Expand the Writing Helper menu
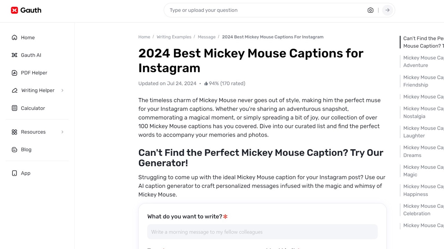This screenshot has width=444, height=249. coord(37,90)
